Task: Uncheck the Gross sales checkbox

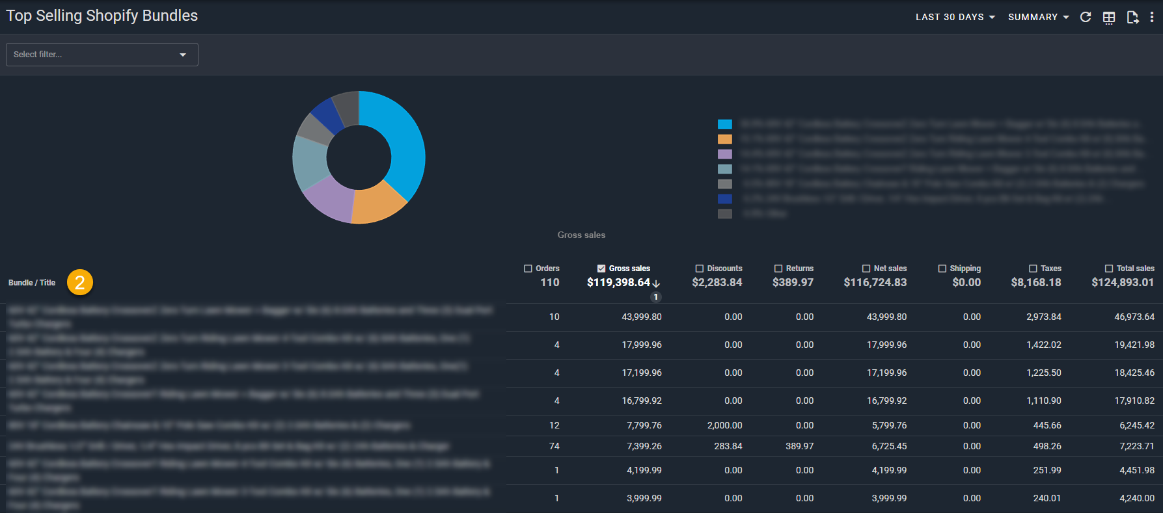Action: point(601,269)
